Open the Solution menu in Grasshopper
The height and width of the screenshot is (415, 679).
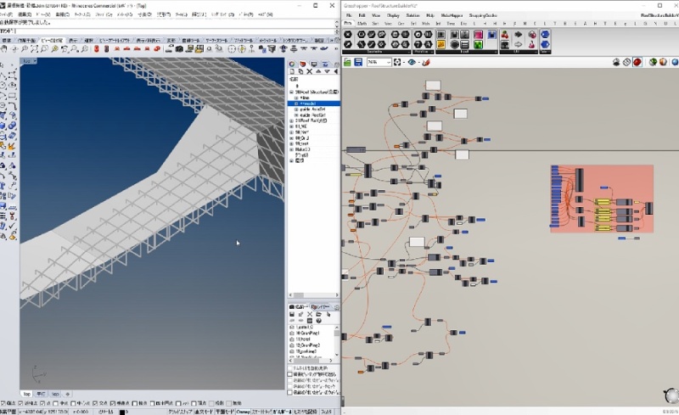412,15
